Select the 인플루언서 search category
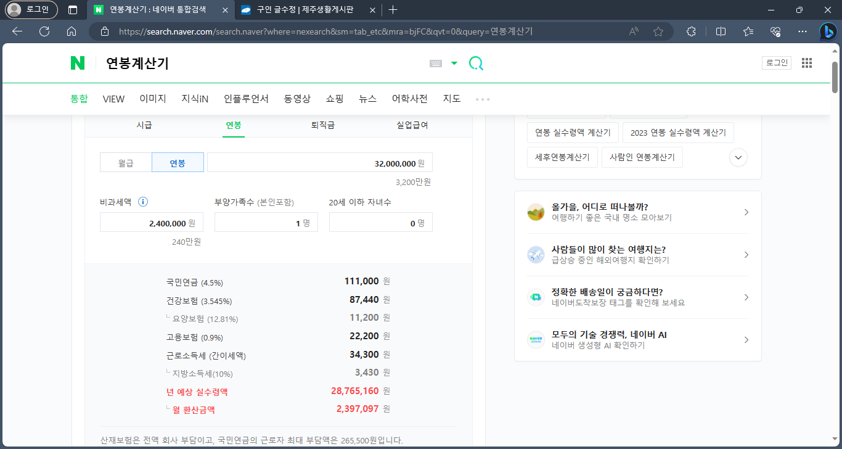Screen dimensions: 842x449 pyautogui.click(x=246, y=99)
